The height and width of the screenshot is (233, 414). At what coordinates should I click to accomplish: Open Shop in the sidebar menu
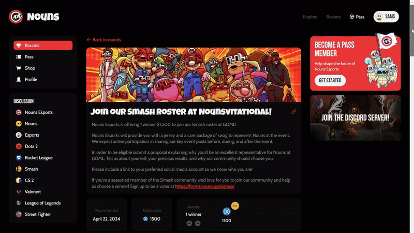[43, 68]
